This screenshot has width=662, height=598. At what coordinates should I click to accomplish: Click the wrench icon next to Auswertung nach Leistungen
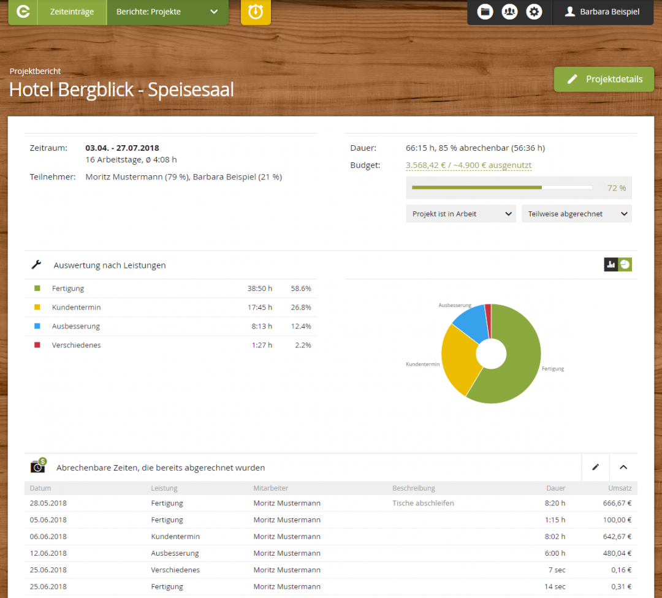point(36,264)
